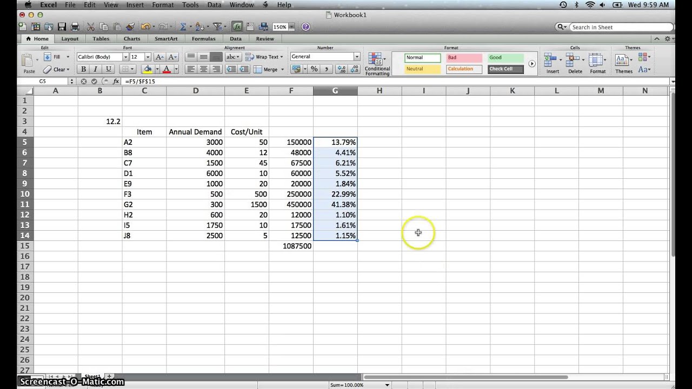
Task: Open the Format menu in menu bar
Action: (x=163, y=5)
